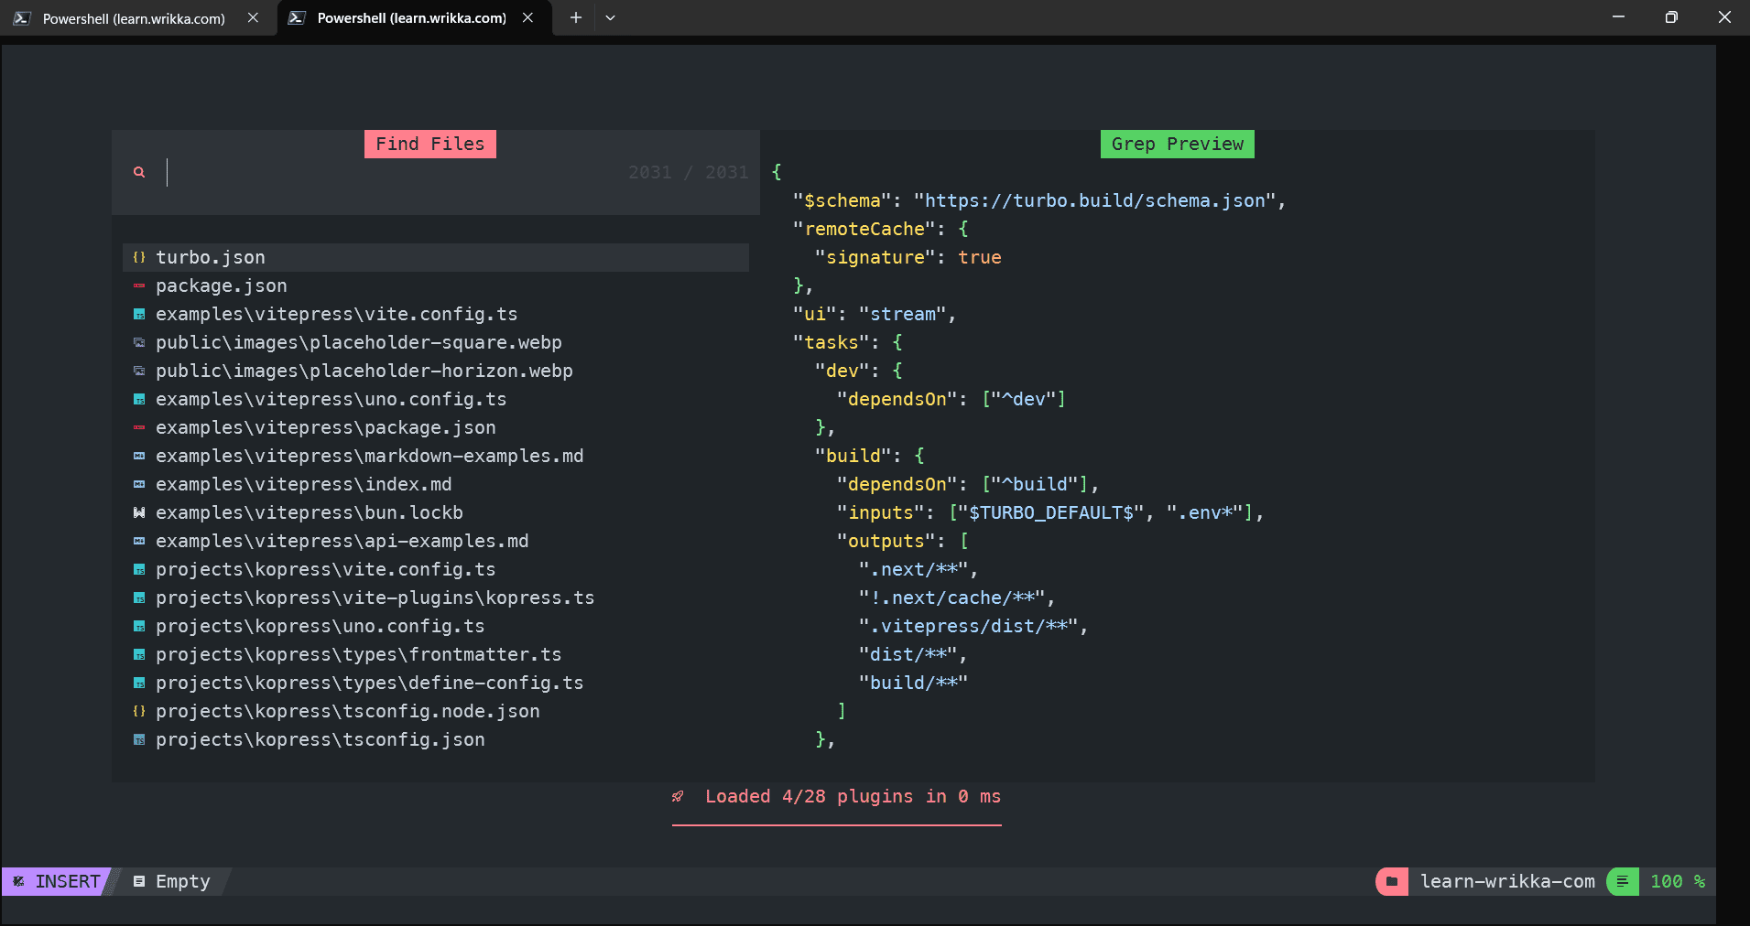Click the TypeScript icon beside projects\kopress\uno.config.ts
Viewport: 1750px width, 926px height.
(x=139, y=626)
